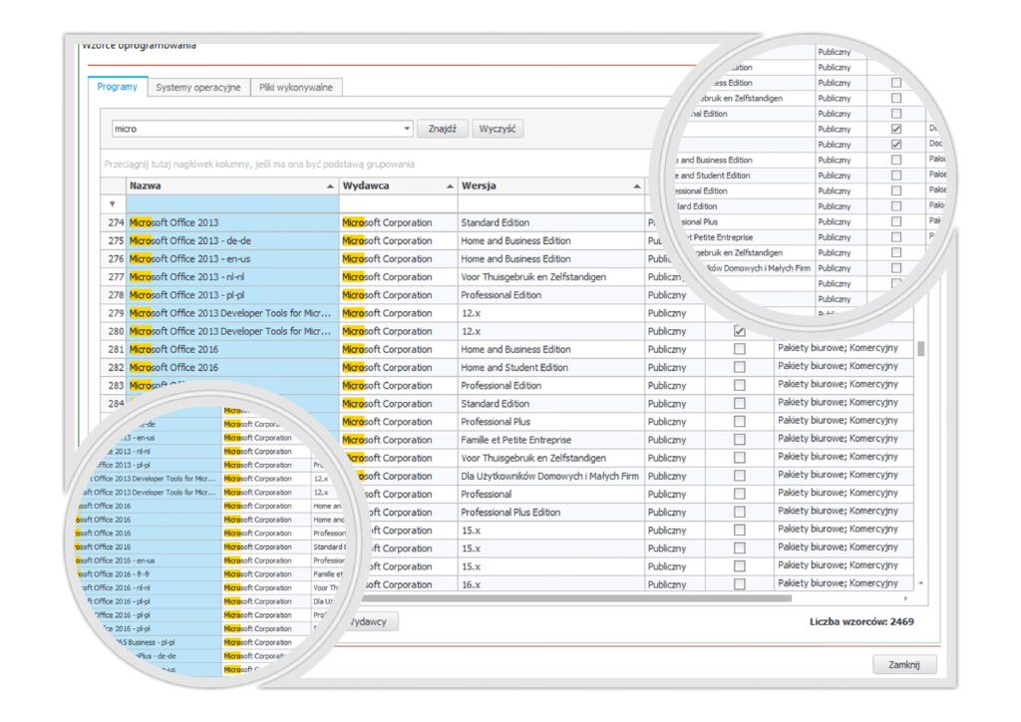The image size is (1021, 722).
Task: Click the sort arrow in Wersja column header
Action: click(x=637, y=186)
